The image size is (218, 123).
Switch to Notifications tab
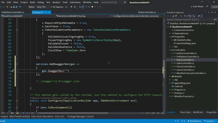199,112
